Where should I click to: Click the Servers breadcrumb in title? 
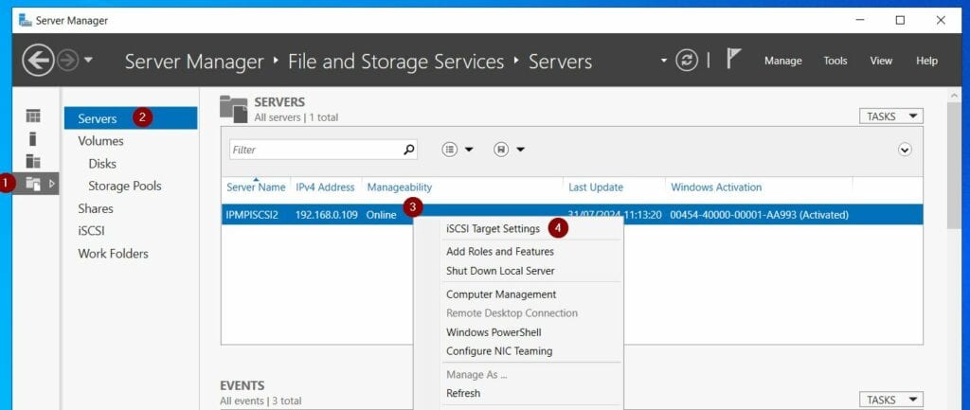(561, 62)
